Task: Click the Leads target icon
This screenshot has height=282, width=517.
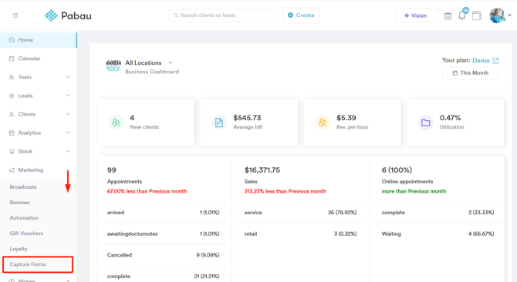Action: tap(12, 96)
